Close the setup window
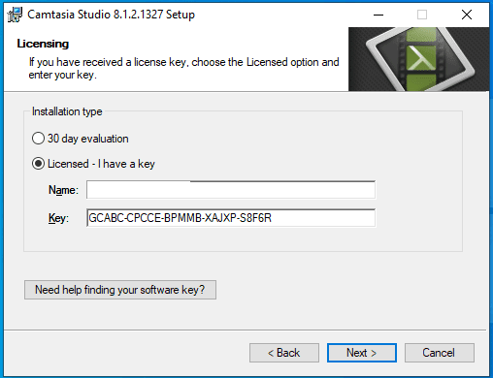 (x=467, y=15)
